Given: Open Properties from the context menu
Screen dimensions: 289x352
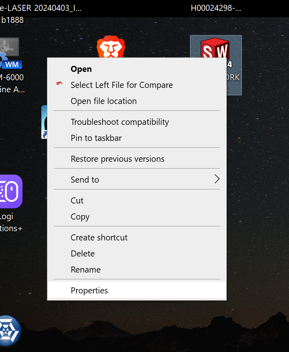Looking at the screenshot, I should (x=89, y=291).
